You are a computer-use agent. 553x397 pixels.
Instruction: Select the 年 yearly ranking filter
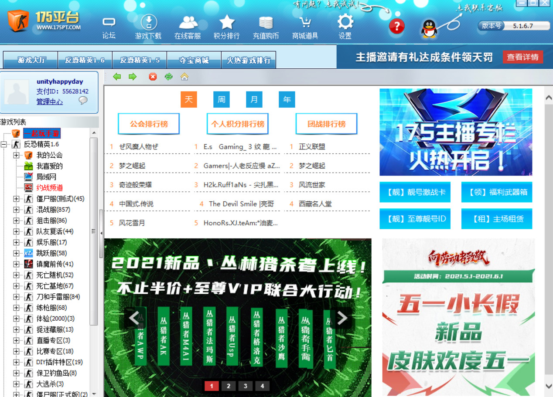point(287,99)
